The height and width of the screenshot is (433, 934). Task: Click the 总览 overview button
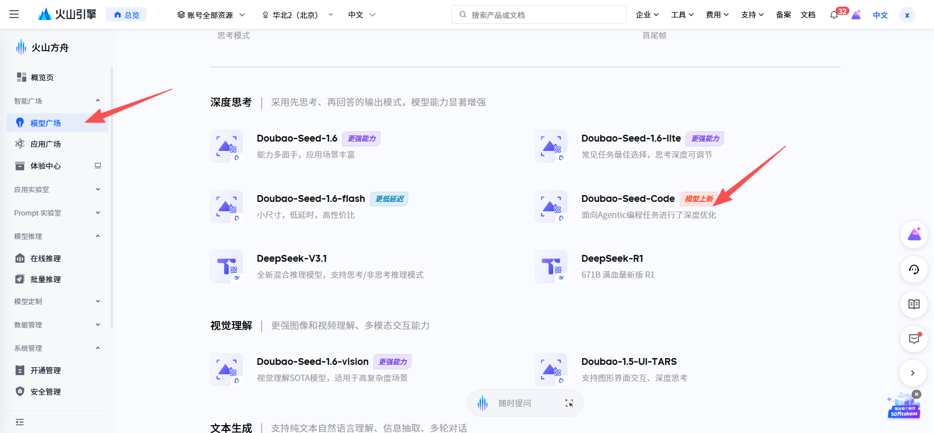click(x=126, y=15)
